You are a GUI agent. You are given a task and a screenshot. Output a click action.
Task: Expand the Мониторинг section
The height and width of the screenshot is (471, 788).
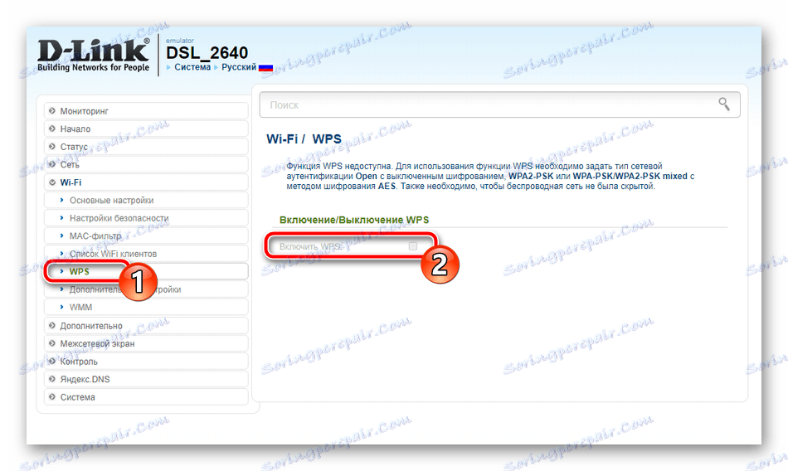click(x=146, y=111)
